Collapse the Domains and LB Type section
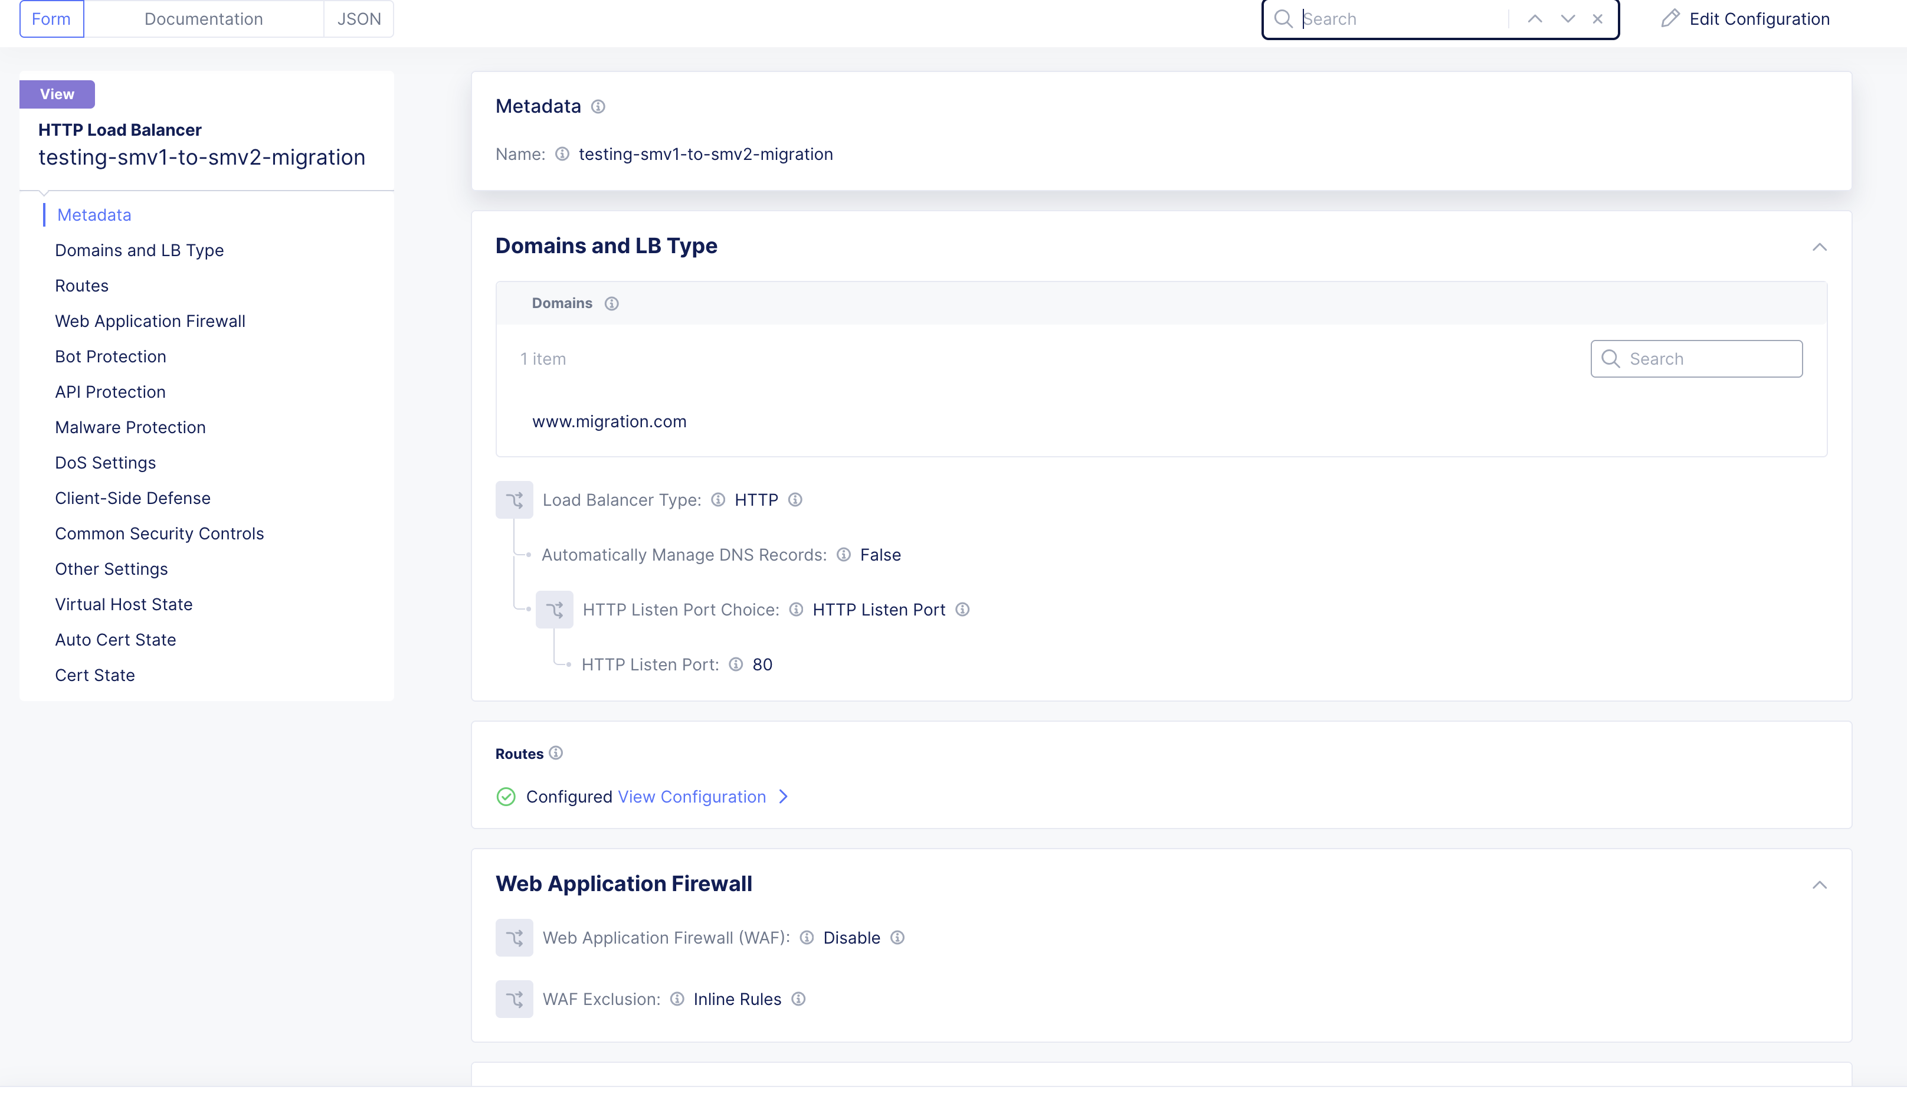The height and width of the screenshot is (1100, 1907). (1818, 247)
